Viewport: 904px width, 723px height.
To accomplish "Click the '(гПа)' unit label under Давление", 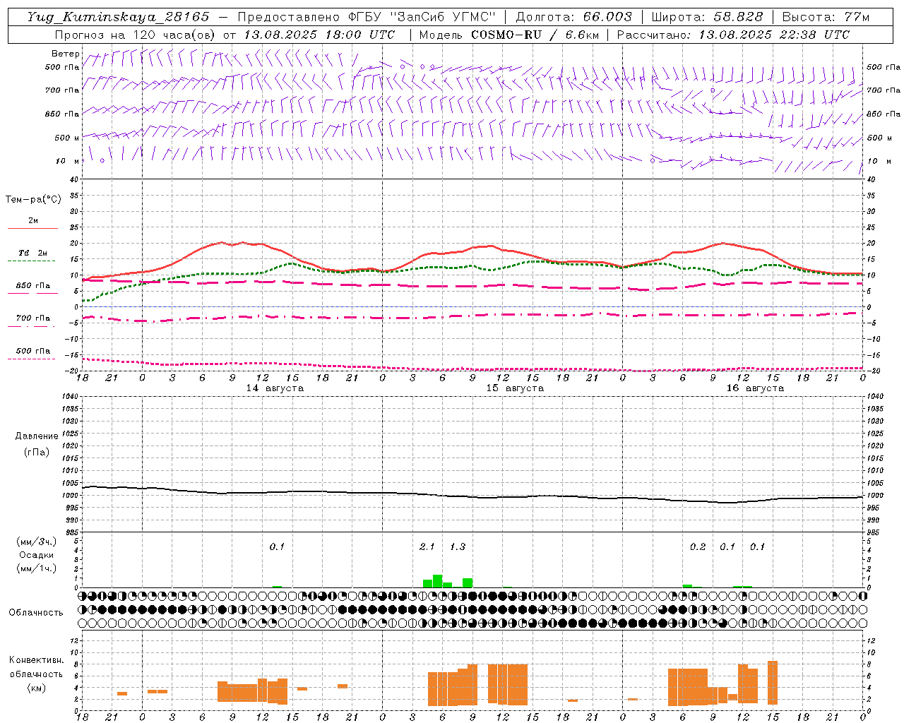I will point(37,452).
